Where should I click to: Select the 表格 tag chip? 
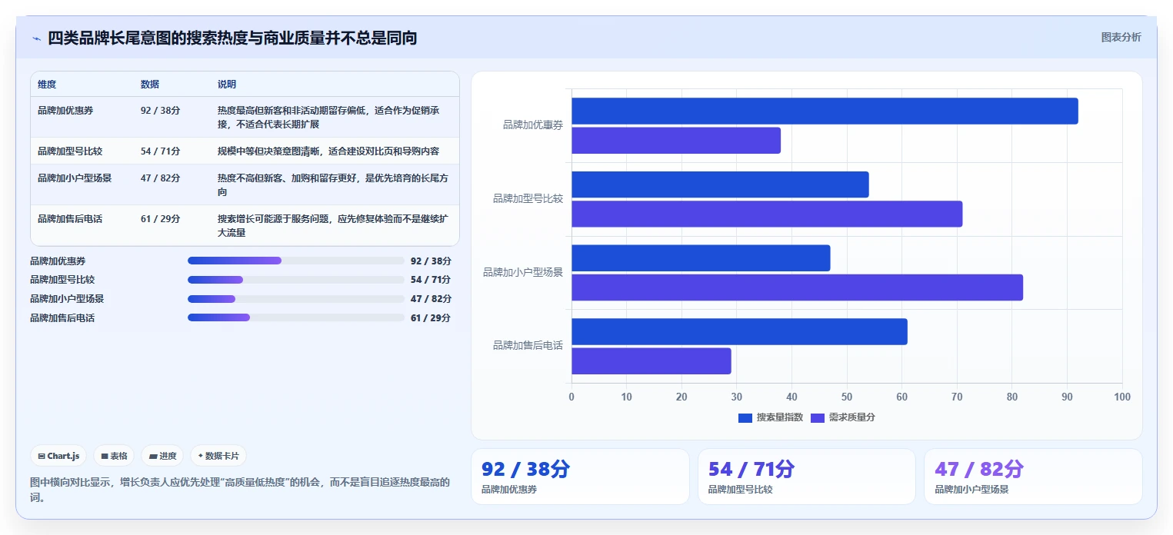[x=114, y=456]
